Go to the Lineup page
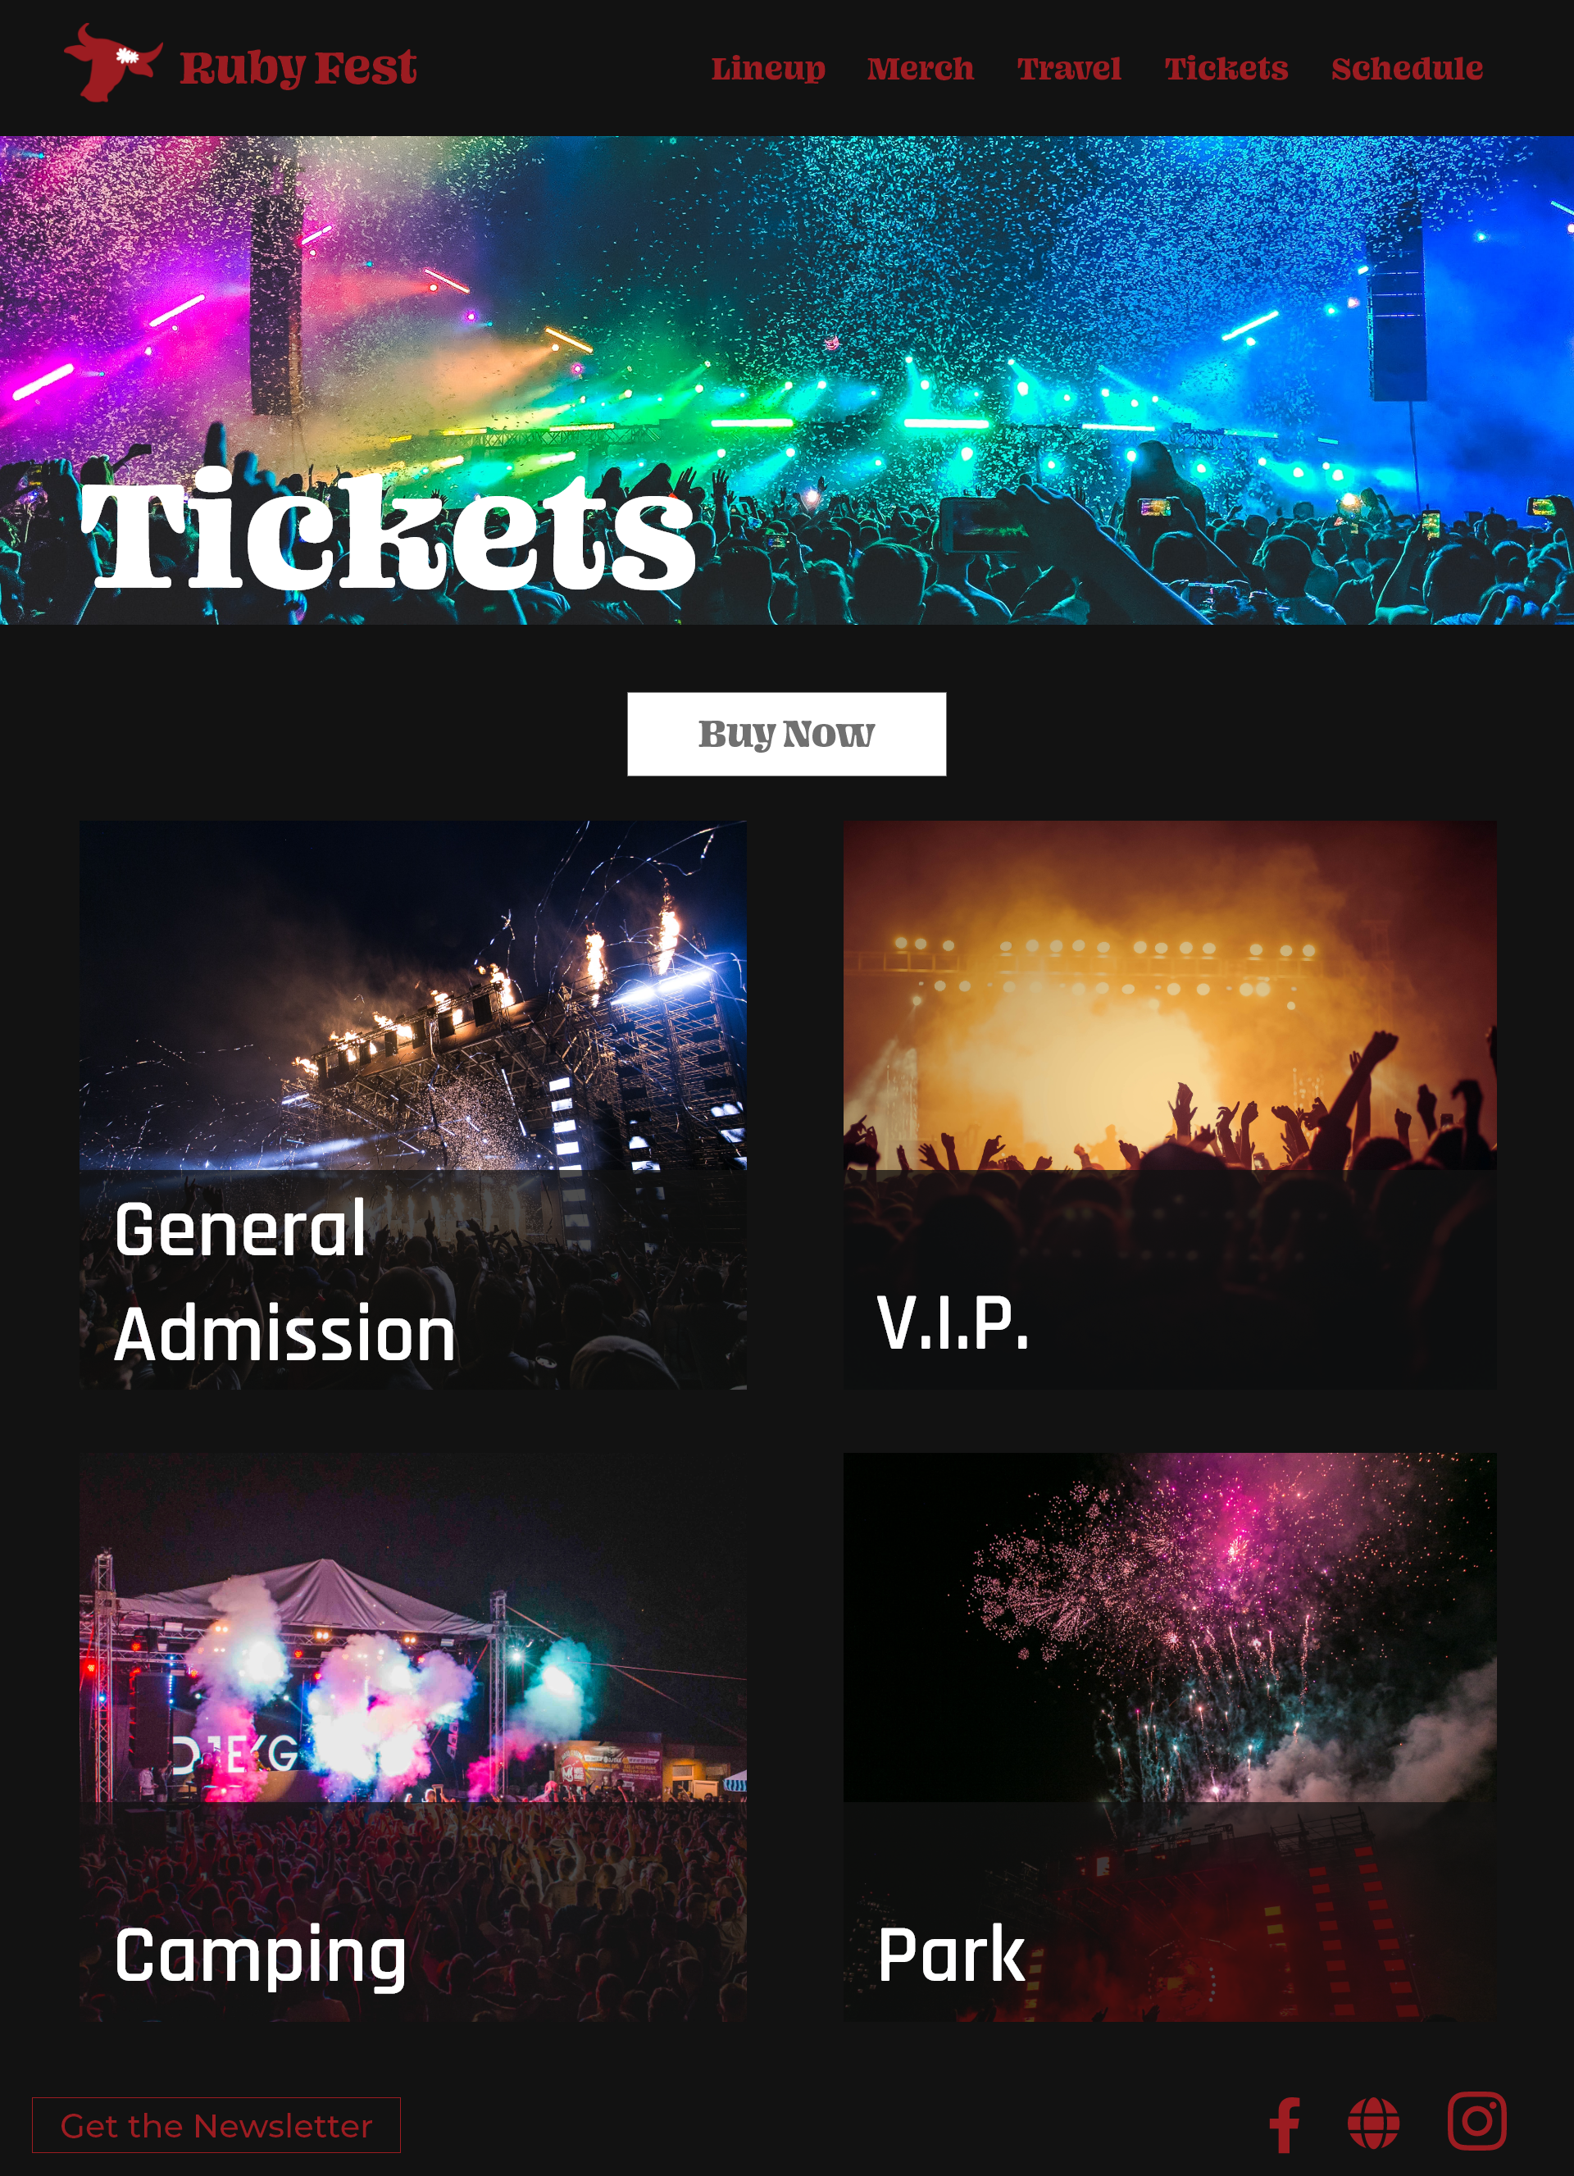Image resolution: width=1574 pixels, height=2176 pixels. (x=768, y=69)
